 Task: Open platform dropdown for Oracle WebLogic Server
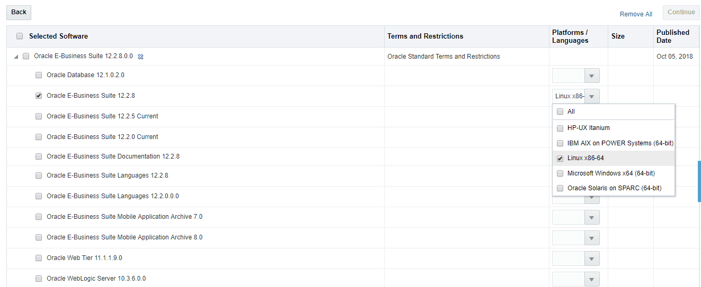[x=592, y=279]
